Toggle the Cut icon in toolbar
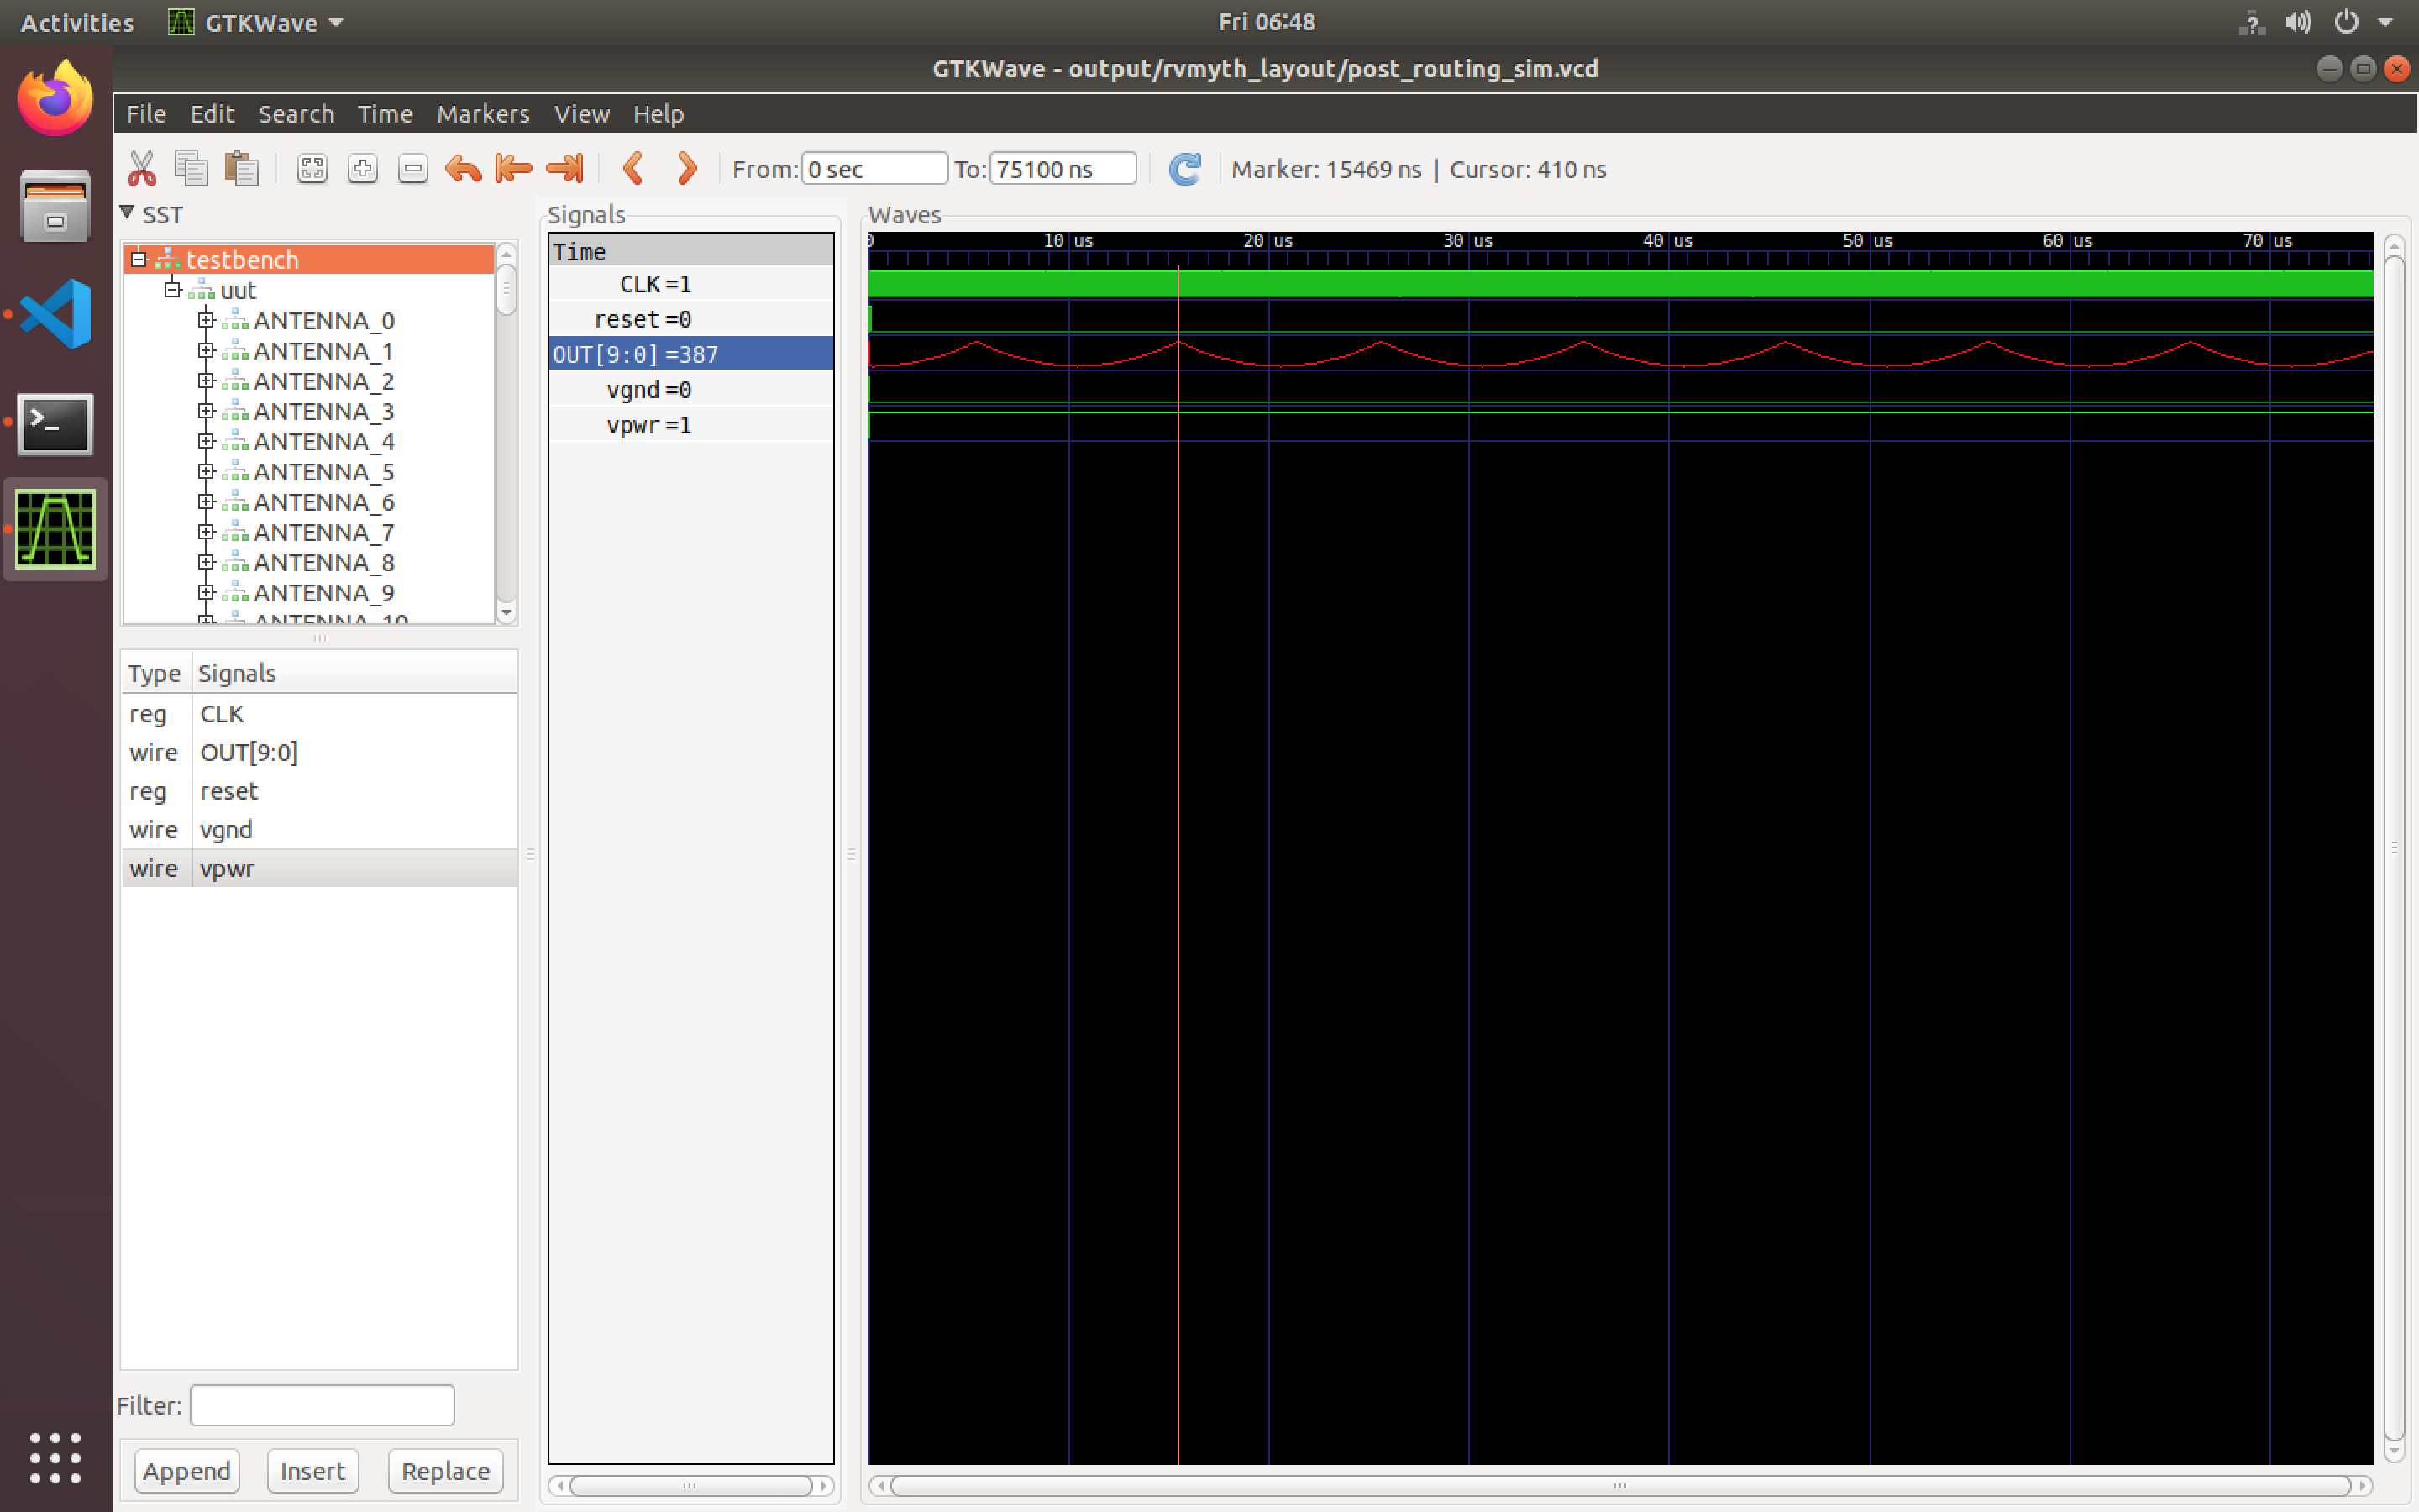 139,169
